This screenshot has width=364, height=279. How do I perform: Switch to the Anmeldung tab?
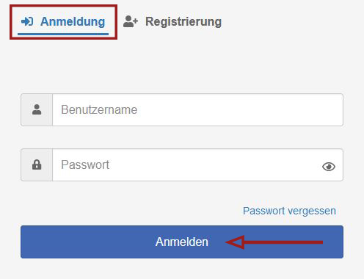[63, 22]
